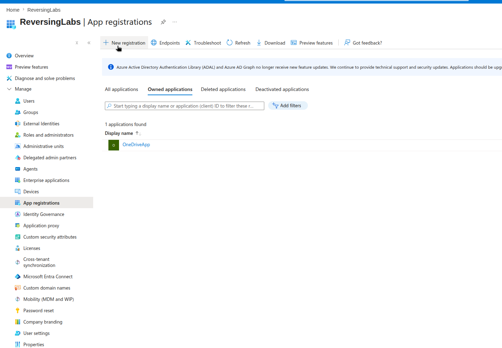
Task: Click the Add filters button
Action: (x=288, y=105)
